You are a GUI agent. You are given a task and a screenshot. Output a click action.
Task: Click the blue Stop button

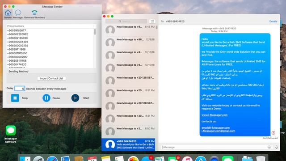click(x=15, y=98)
